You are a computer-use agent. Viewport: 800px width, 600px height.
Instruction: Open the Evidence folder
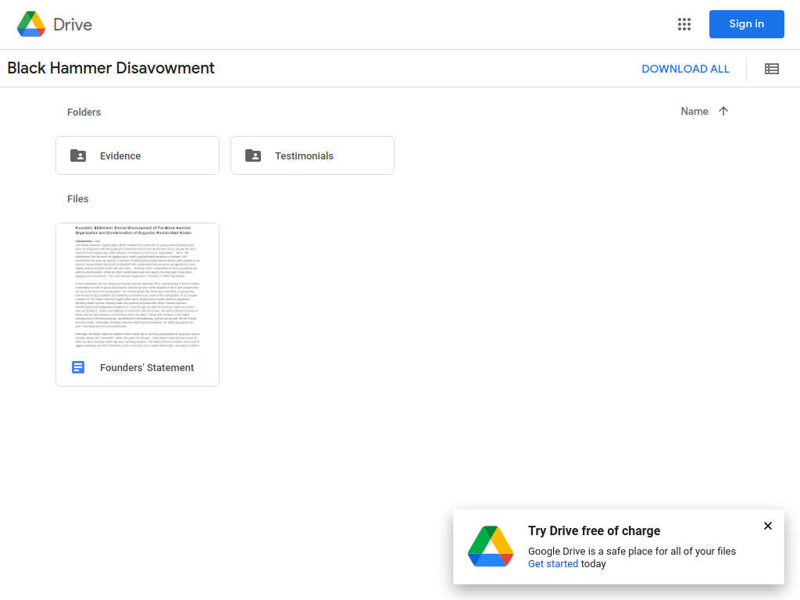tap(137, 155)
